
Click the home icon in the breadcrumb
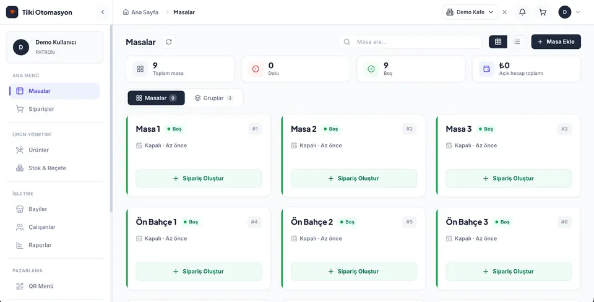click(x=126, y=12)
